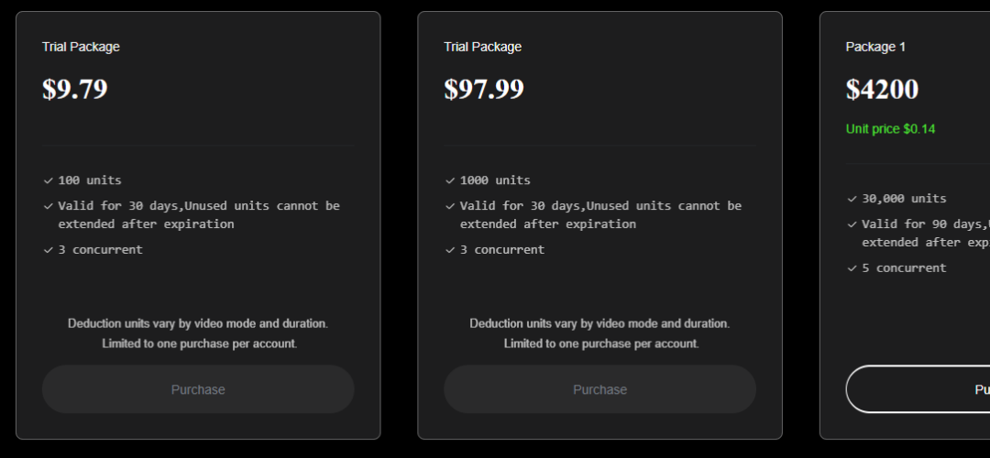Screen dimensions: 990x458
Task: Click "Trial Package" title above $9.79
Action: click(81, 47)
